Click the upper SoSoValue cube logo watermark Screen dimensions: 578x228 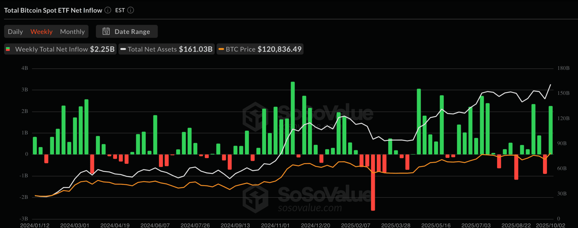pyautogui.click(x=255, y=116)
